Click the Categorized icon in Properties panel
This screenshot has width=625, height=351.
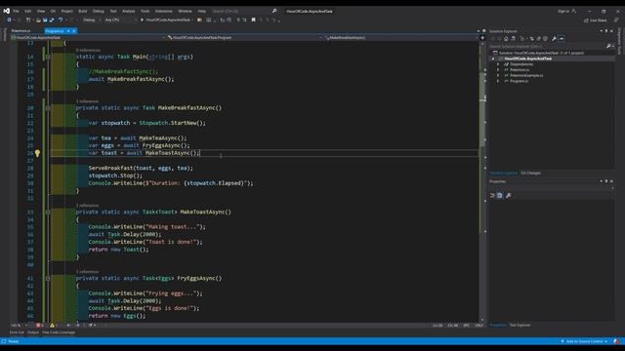pyautogui.click(x=492, y=195)
